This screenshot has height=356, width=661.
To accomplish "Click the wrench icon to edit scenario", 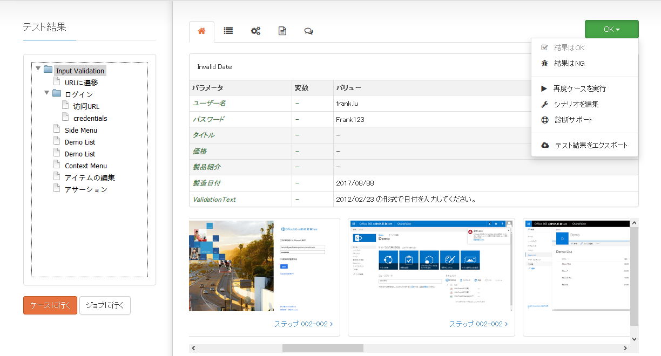I will [x=544, y=104].
